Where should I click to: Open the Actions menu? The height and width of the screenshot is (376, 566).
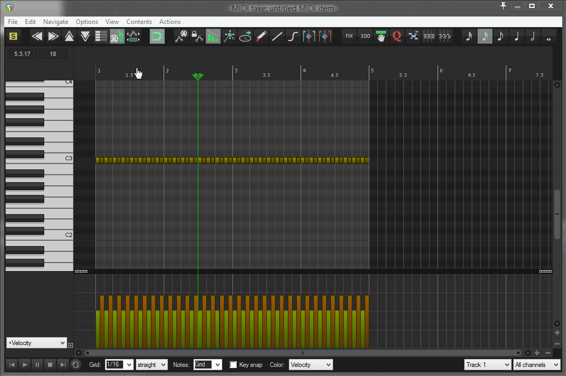(x=170, y=22)
